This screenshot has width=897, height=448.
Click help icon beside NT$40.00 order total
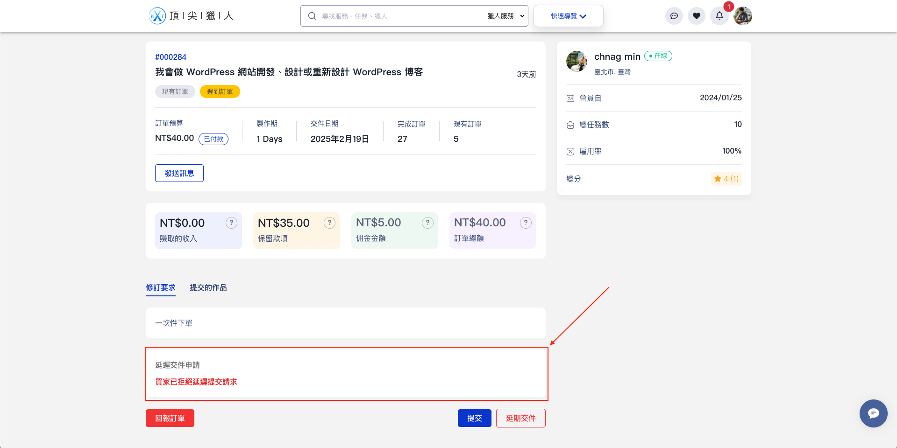click(526, 223)
